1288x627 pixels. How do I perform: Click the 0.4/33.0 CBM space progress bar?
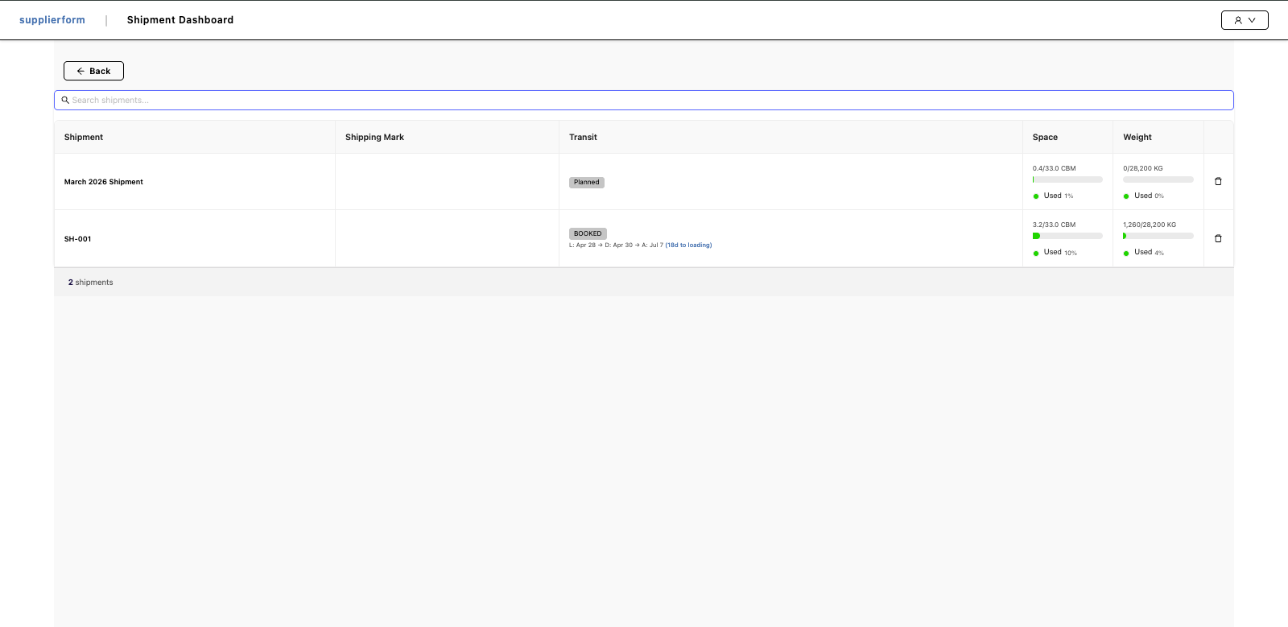1067,179
